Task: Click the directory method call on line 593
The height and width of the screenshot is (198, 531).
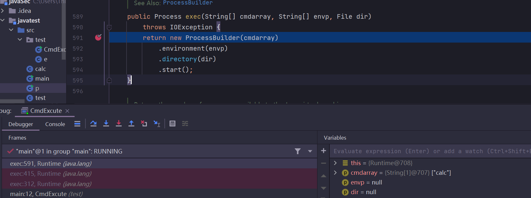Action: point(179,59)
